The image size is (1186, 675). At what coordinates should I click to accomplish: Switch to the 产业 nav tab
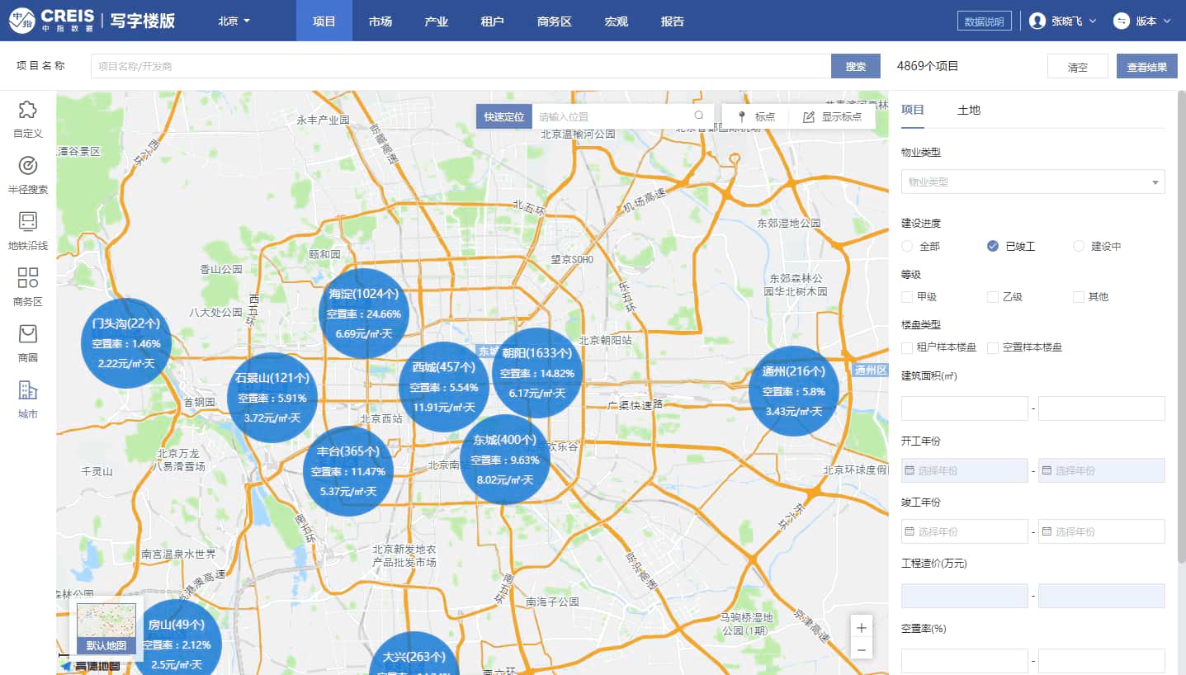coord(436,21)
